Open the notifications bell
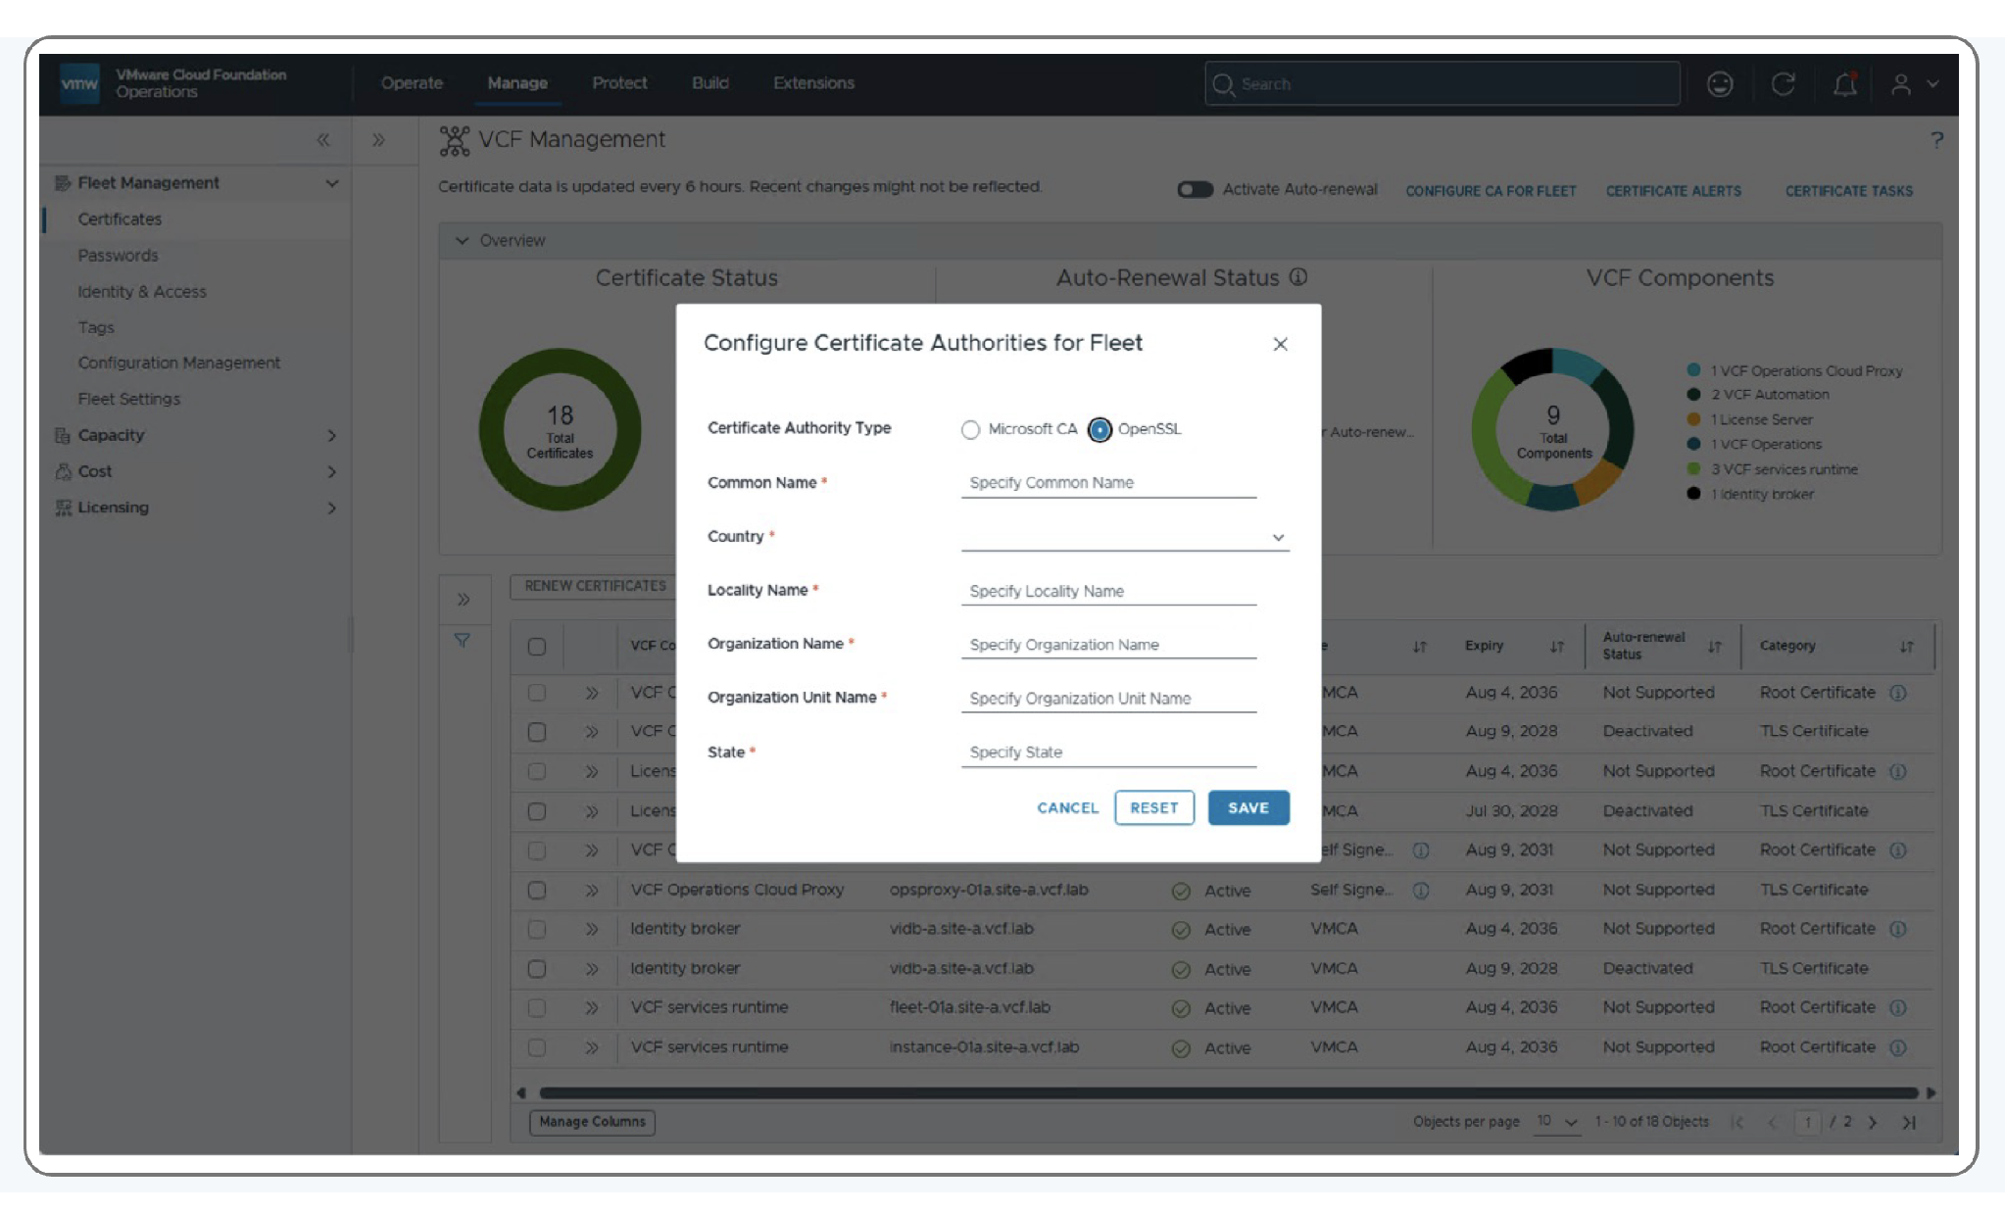The image size is (2005, 1212). pyautogui.click(x=1845, y=84)
